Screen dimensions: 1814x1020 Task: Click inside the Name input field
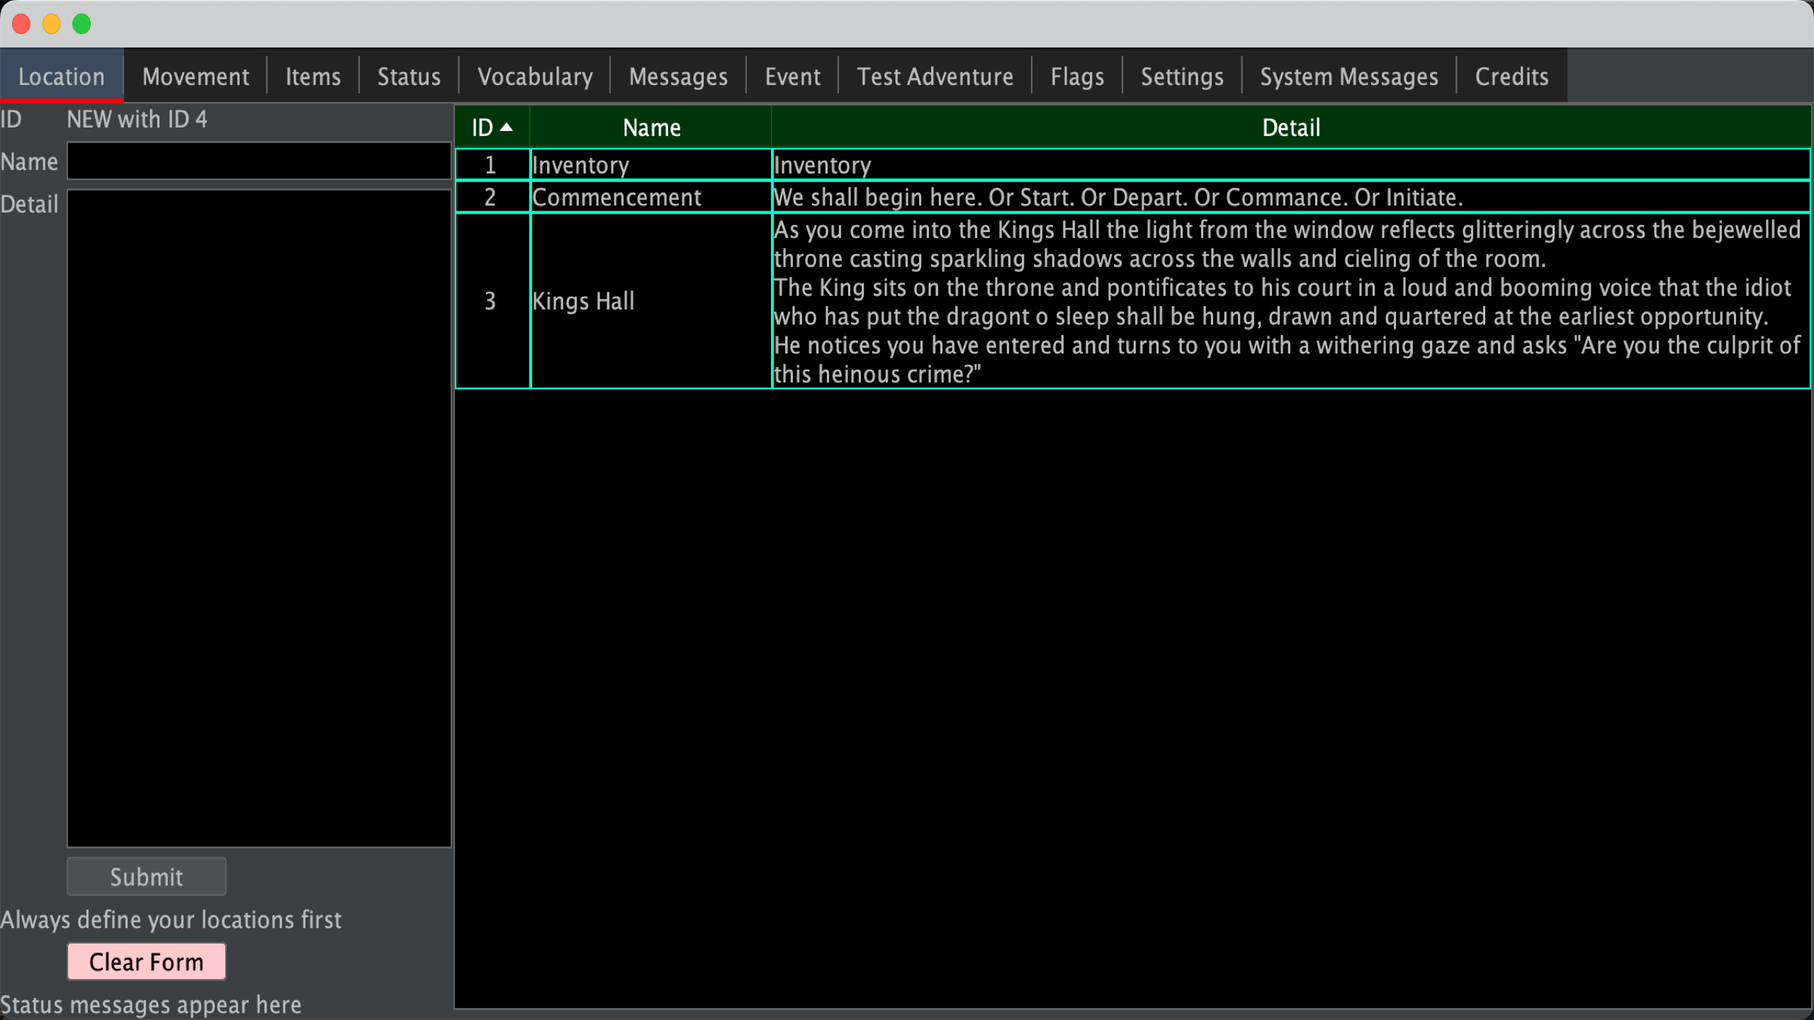tap(259, 161)
